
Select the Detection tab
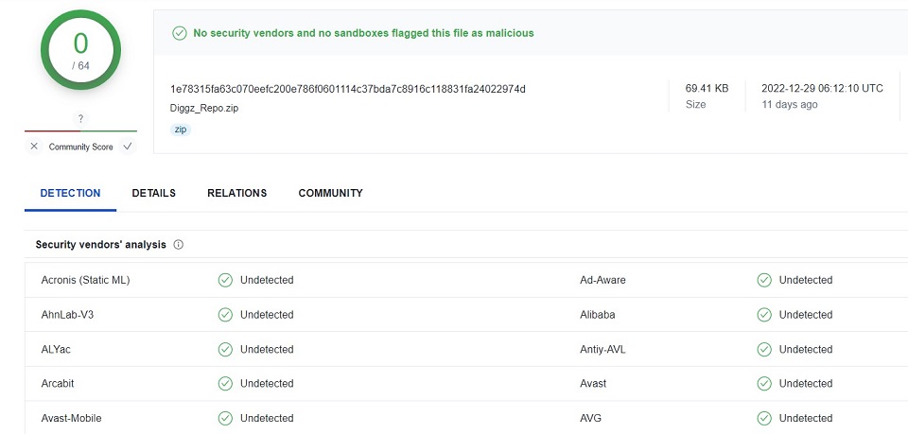click(70, 193)
